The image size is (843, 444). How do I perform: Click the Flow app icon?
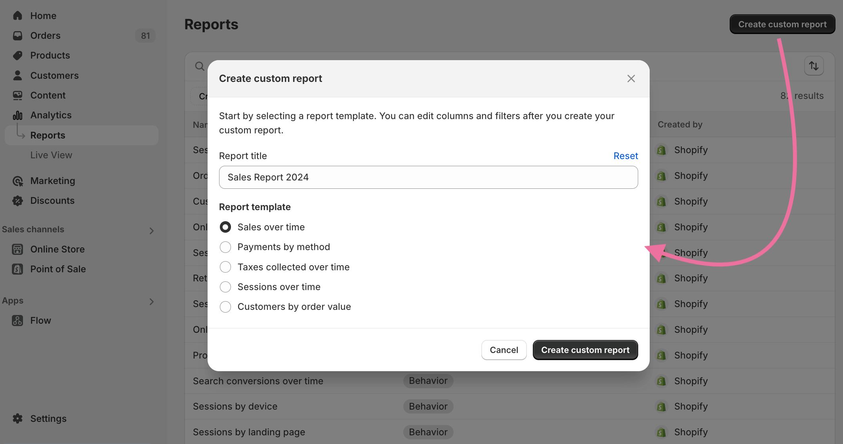click(x=17, y=321)
